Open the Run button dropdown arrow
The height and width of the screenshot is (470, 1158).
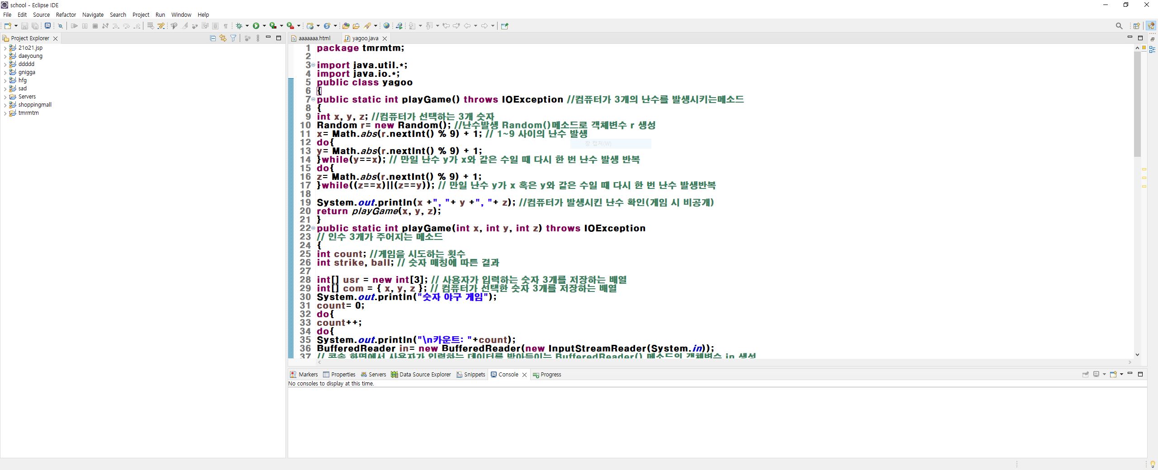coord(264,26)
